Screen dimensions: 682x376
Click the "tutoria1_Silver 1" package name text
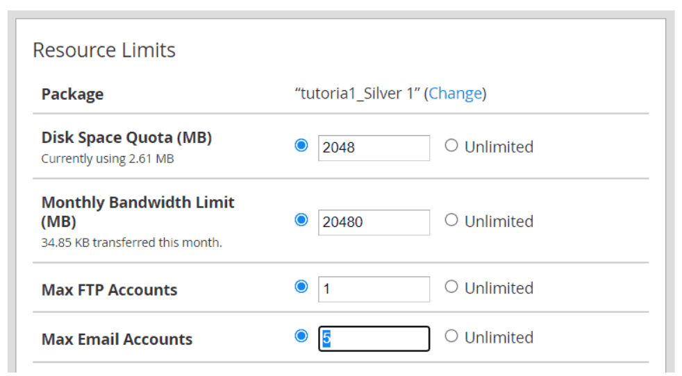tap(358, 94)
